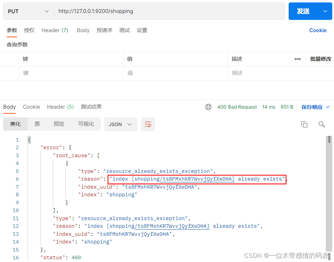Open the PUT method dropdown
334x262 pixels.
pyautogui.click(x=28, y=11)
